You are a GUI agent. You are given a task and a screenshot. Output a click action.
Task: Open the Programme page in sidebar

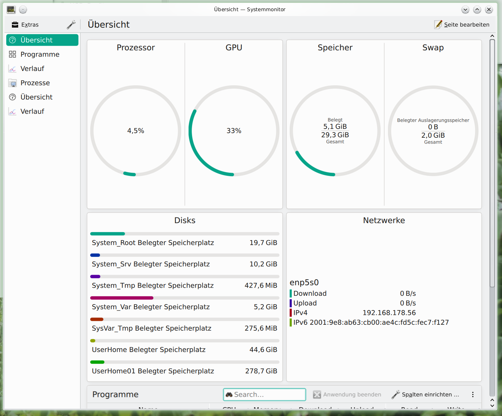(x=40, y=55)
